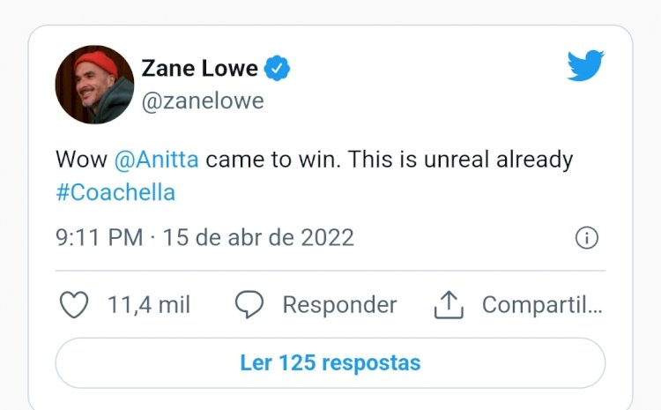
Task: Follow the @Anitta mention link
Action: click(156, 160)
